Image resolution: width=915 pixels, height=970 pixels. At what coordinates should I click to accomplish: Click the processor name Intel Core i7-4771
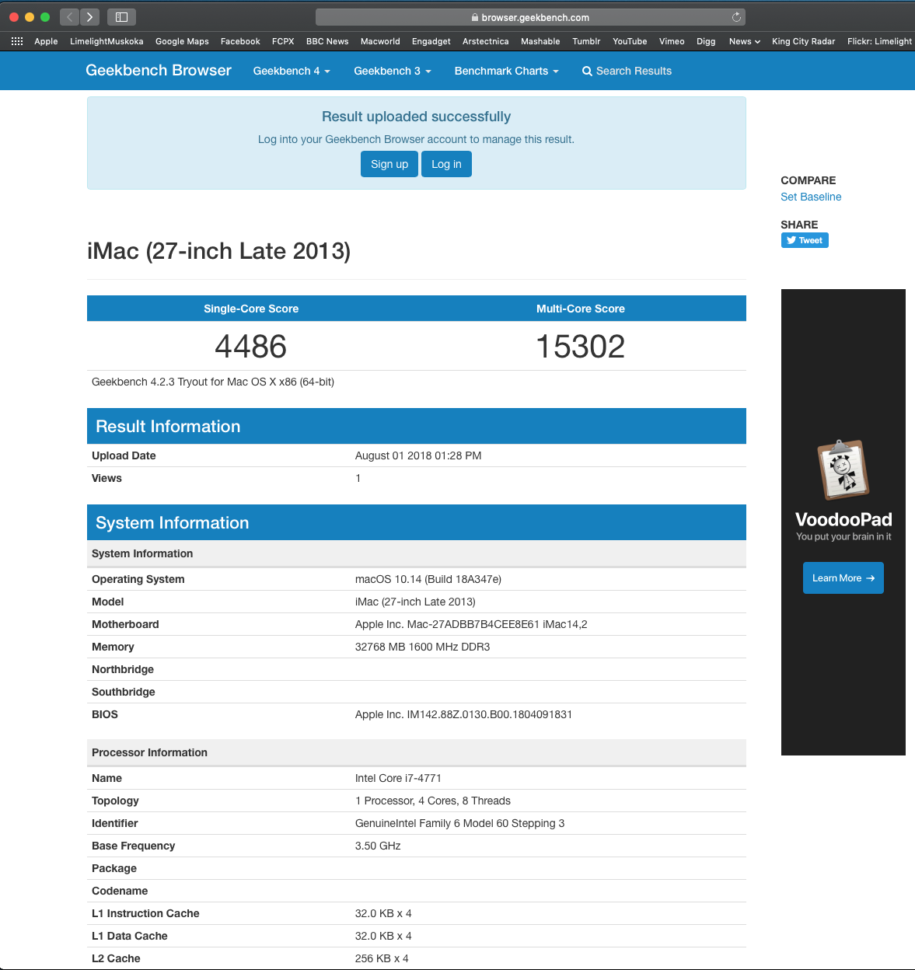pyautogui.click(x=398, y=778)
